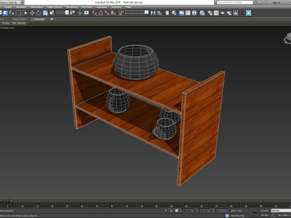Open the Create menu

pyautogui.click(x=8, y=7)
